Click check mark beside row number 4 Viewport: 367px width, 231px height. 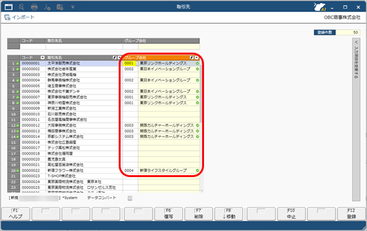click(17, 80)
